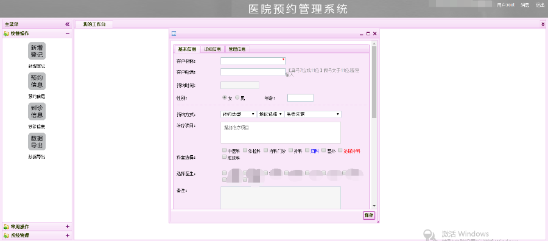The width and height of the screenshot is (548, 241).
Task: Click the 快捷操作 section folder icon
Action: (6, 33)
